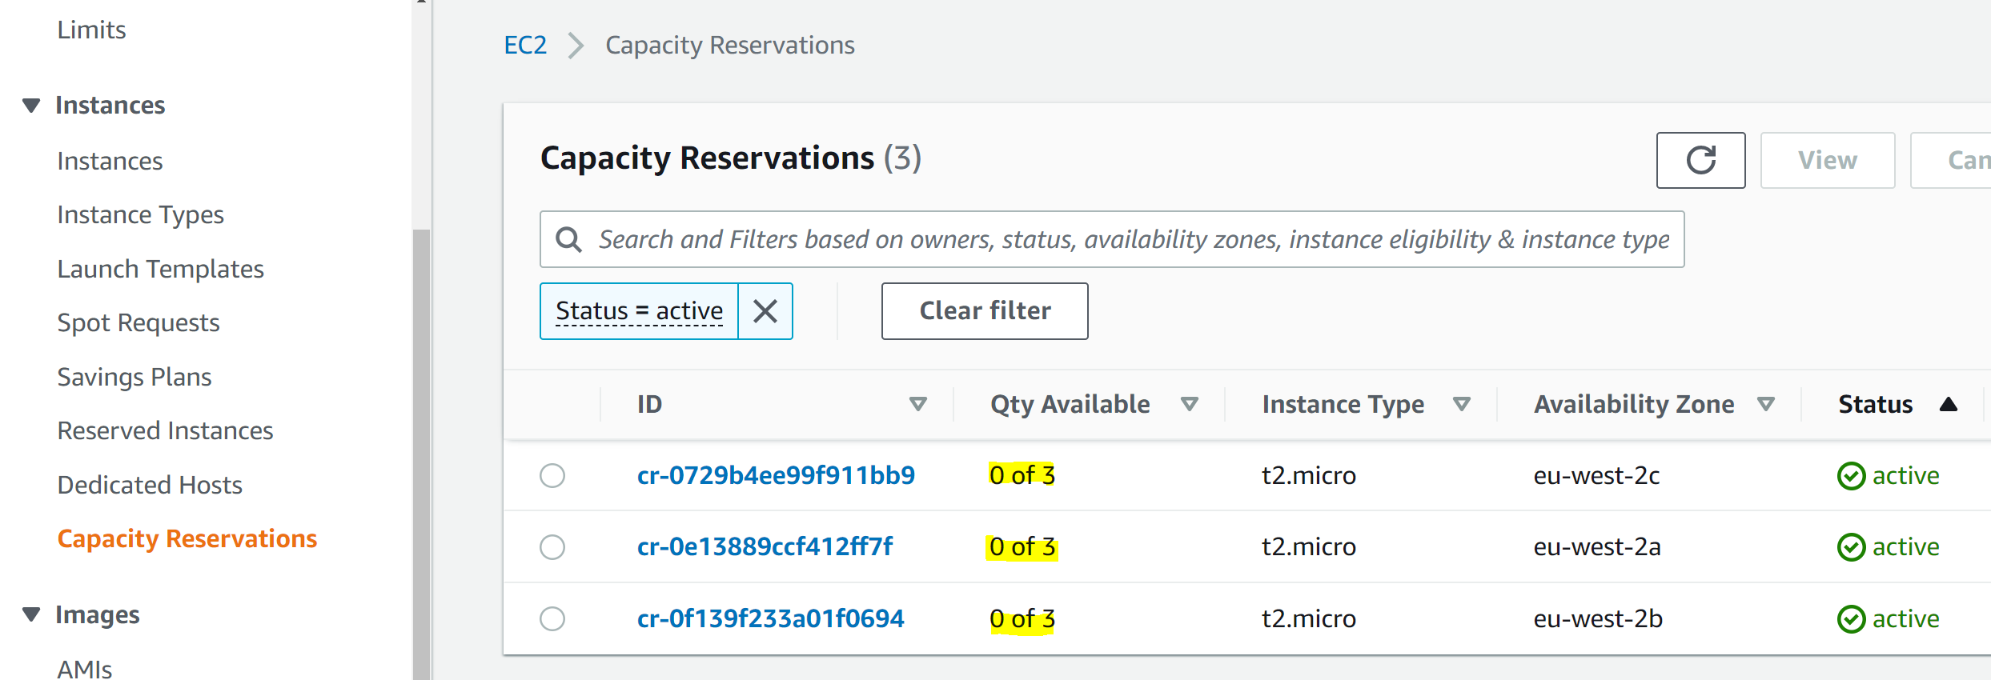Toggle Status column sort direction arrow
The image size is (1991, 680).
1949,404
